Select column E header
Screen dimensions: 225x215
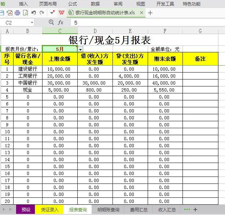[x=130, y=31]
